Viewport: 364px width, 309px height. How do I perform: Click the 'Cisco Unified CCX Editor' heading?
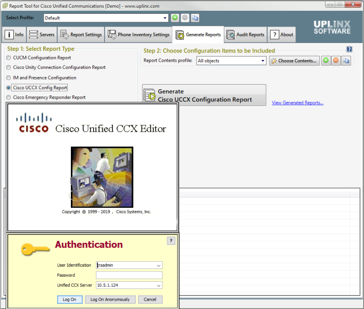[111, 129]
